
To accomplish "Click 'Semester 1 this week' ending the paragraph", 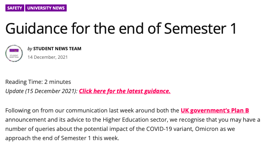I will (93, 139).
